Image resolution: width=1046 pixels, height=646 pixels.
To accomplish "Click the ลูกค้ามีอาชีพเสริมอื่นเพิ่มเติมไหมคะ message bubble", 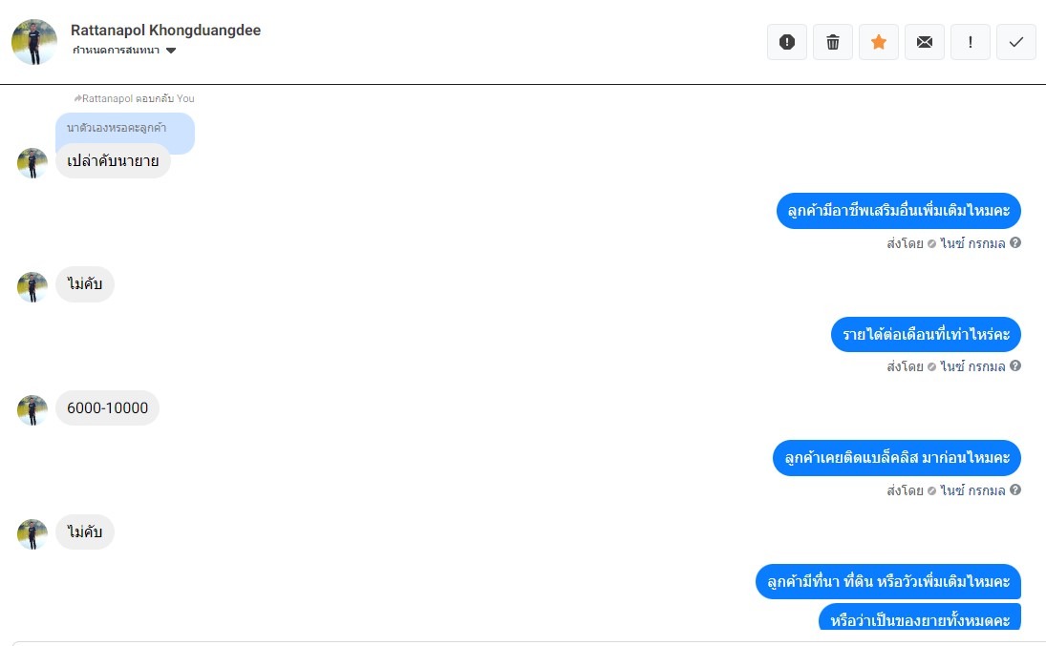I will [x=899, y=211].
